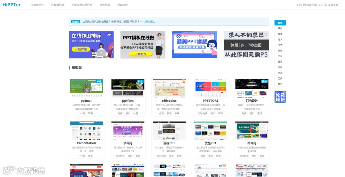
Task: Open 捐助合作 in the top navigation
Action: pyautogui.click(x=123, y=5)
